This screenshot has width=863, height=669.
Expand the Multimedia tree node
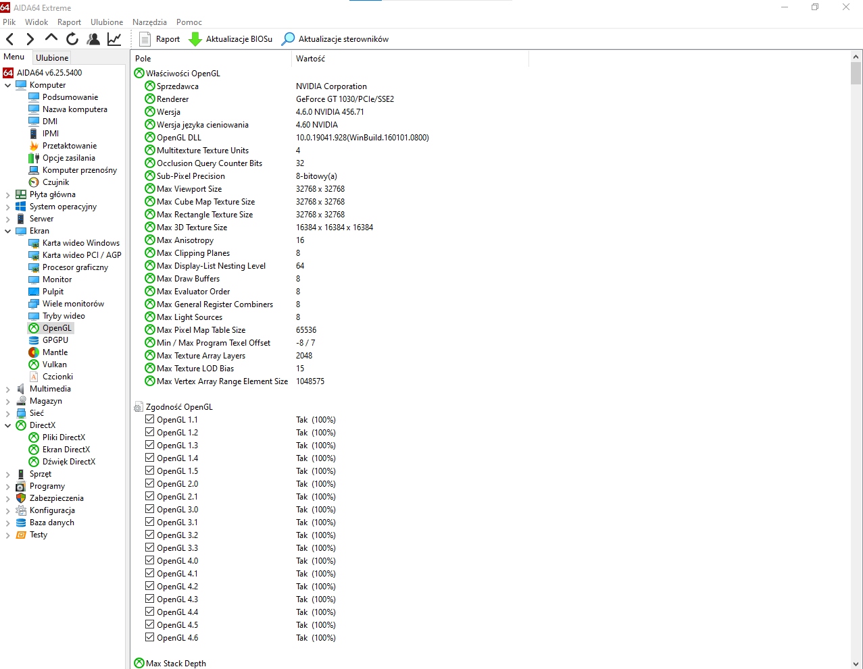point(8,389)
